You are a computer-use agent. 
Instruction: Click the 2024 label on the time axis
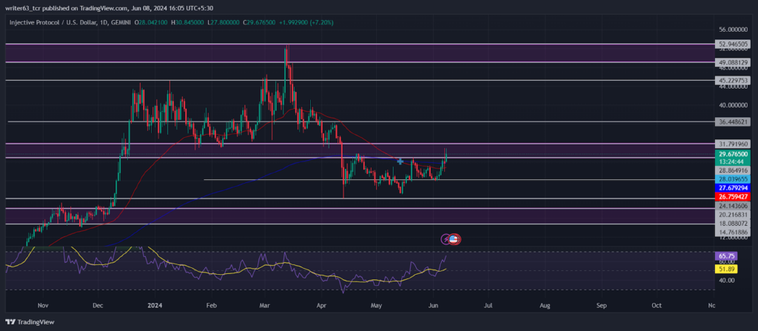point(155,306)
